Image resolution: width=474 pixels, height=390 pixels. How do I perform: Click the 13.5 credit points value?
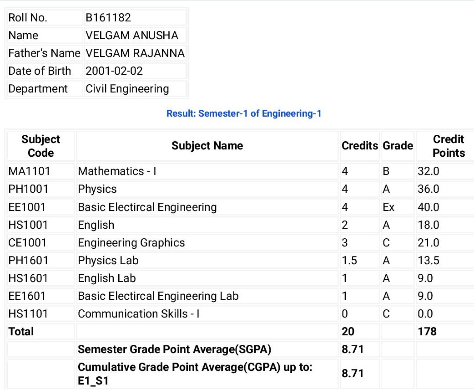tap(429, 261)
